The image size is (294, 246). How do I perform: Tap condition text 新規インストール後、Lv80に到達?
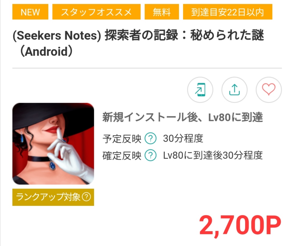tap(182, 117)
